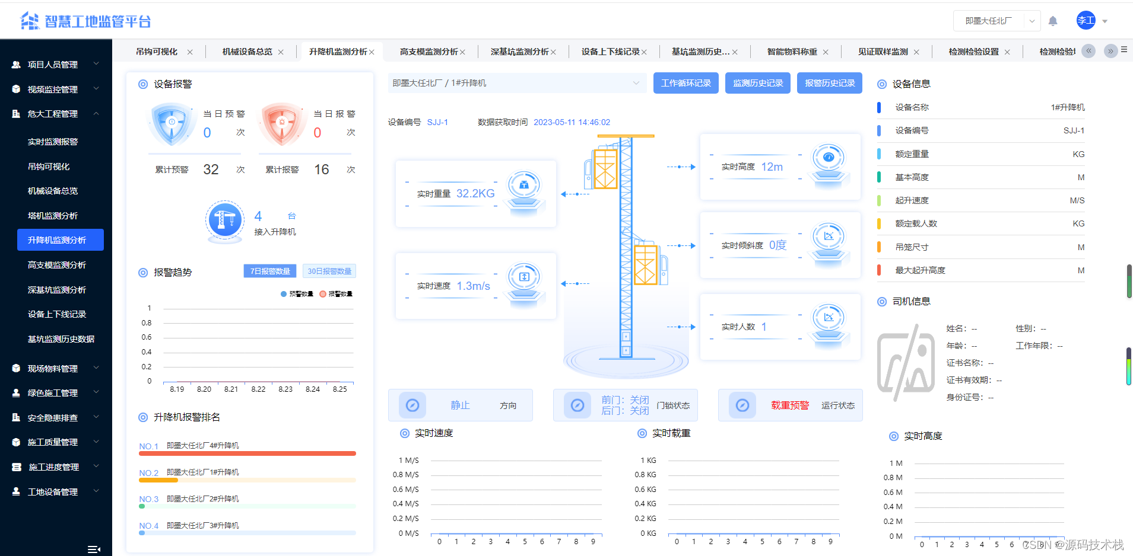Screen dimensions: 1133x556
Task: Click the 项目人员管理 sidebar icon
Action: click(16, 65)
